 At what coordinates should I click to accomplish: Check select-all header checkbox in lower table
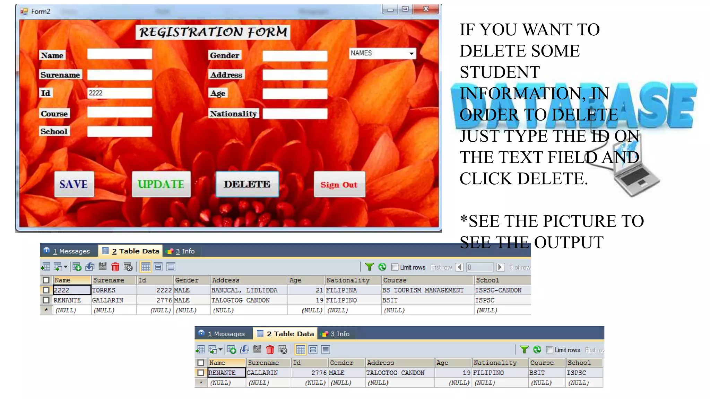click(x=201, y=363)
